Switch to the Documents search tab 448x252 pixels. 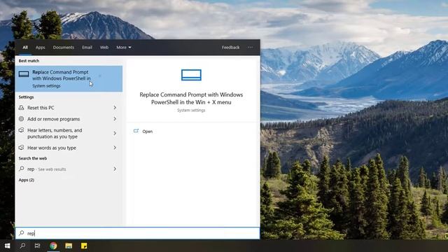tap(64, 48)
